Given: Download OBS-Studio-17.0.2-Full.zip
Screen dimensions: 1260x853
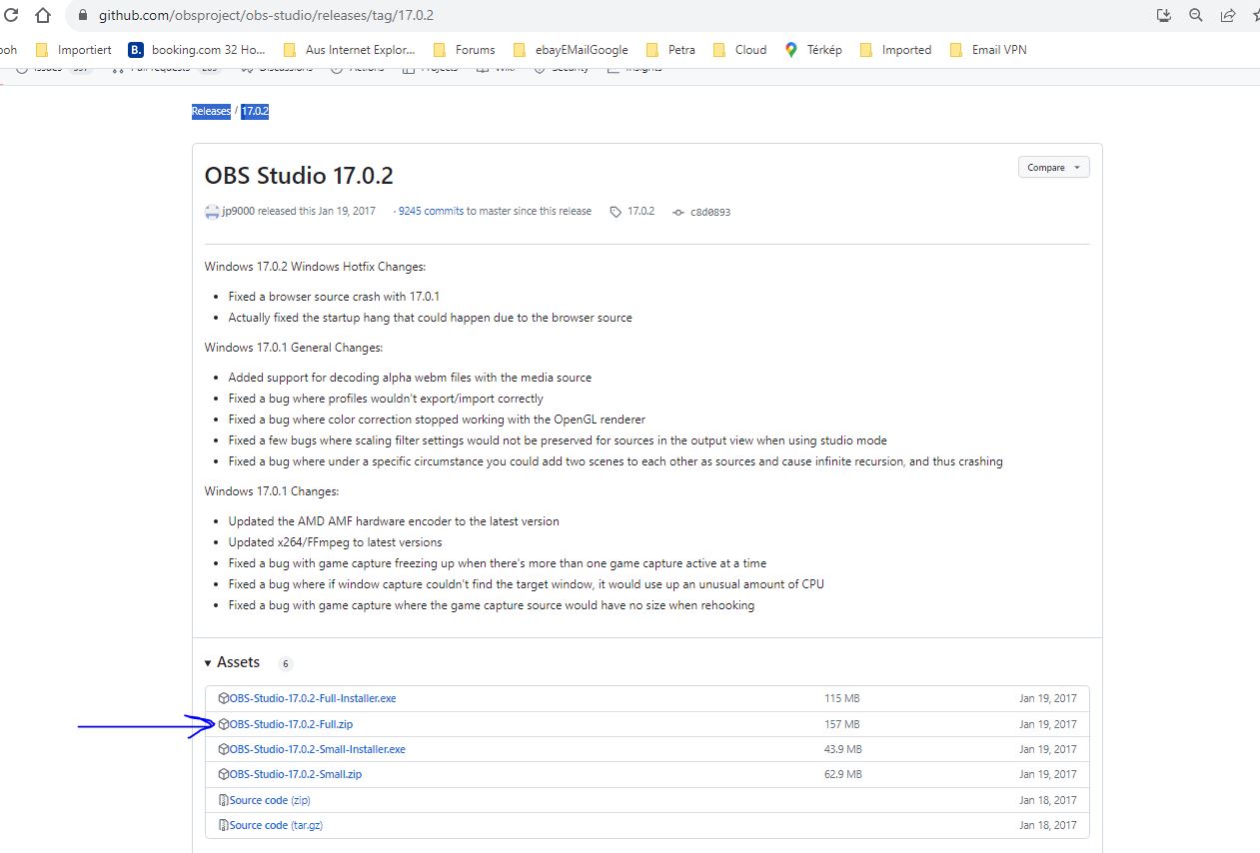Looking at the screenshot, I should click(x=289, y=724).
